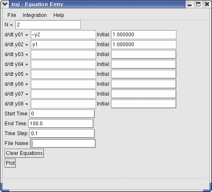Click the Start Time input field
Viewport: 212px width, 192px height.
pos(62,114)
